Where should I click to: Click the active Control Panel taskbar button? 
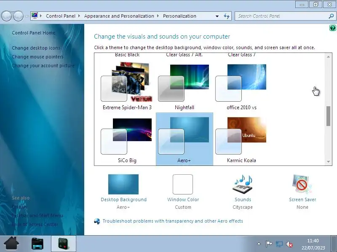pos(64,244)
